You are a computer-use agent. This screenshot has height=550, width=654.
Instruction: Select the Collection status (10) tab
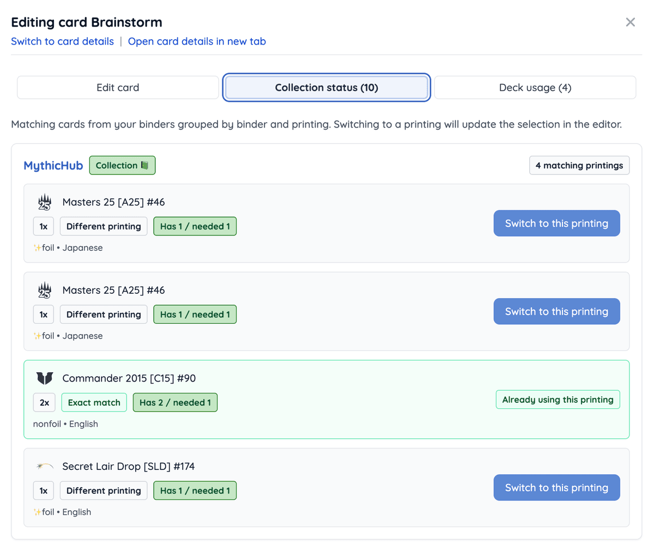[326, 88]
